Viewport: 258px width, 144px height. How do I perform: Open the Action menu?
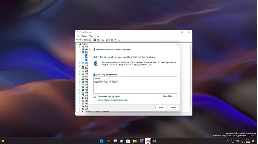click(84, 36)
